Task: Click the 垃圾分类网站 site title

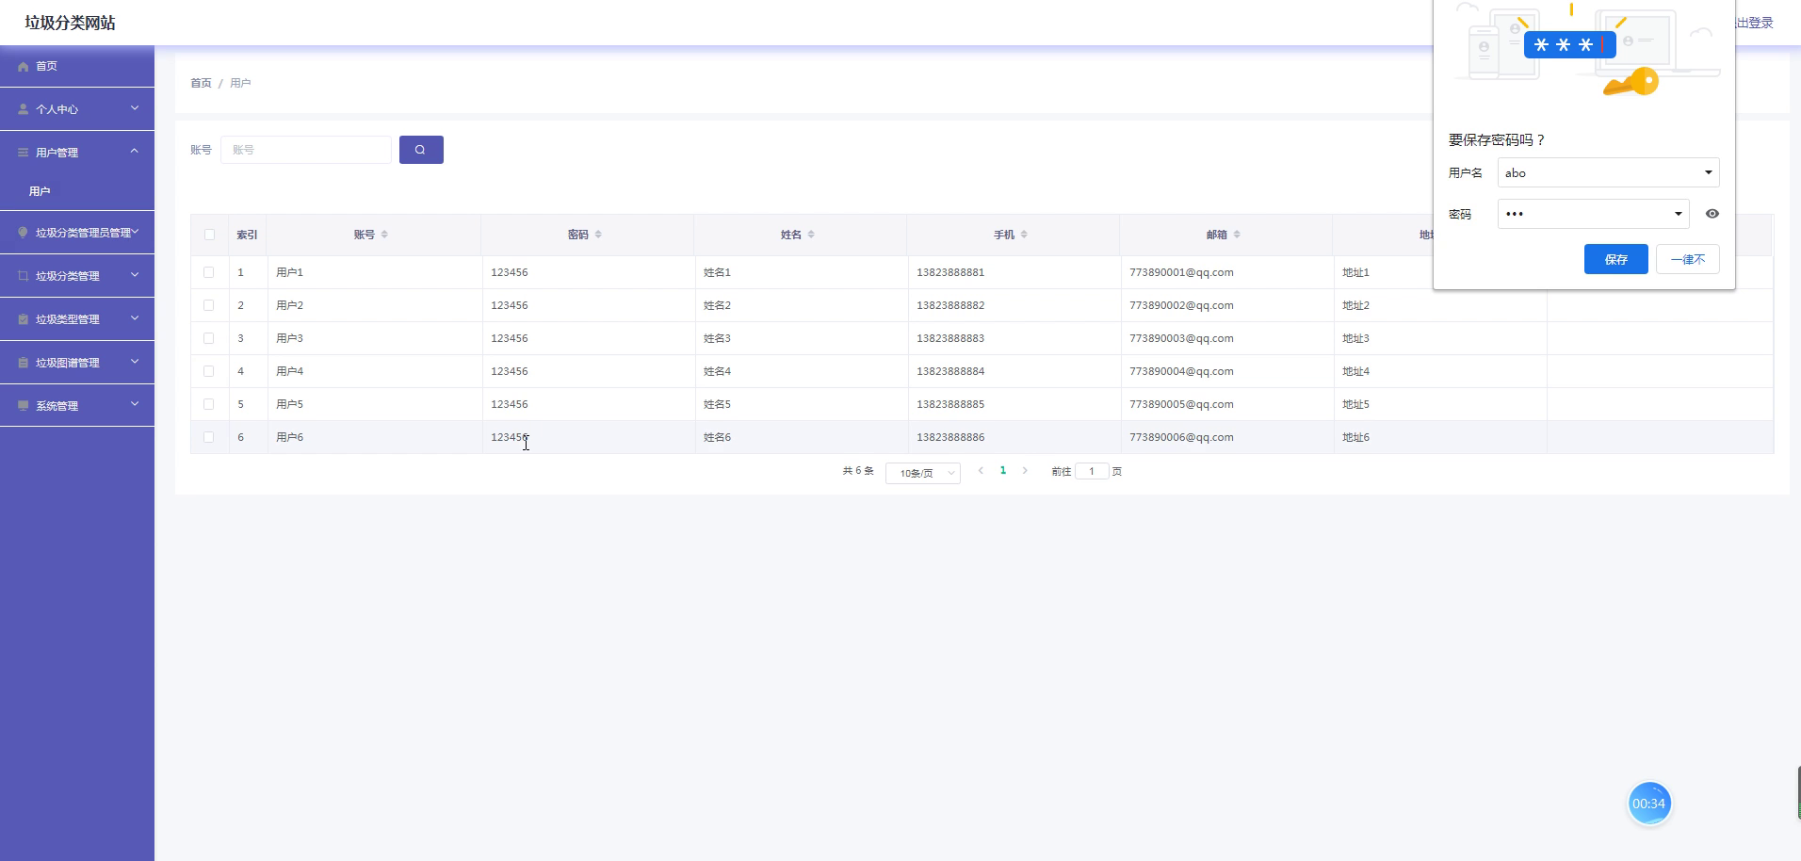Action: [71, 23]
